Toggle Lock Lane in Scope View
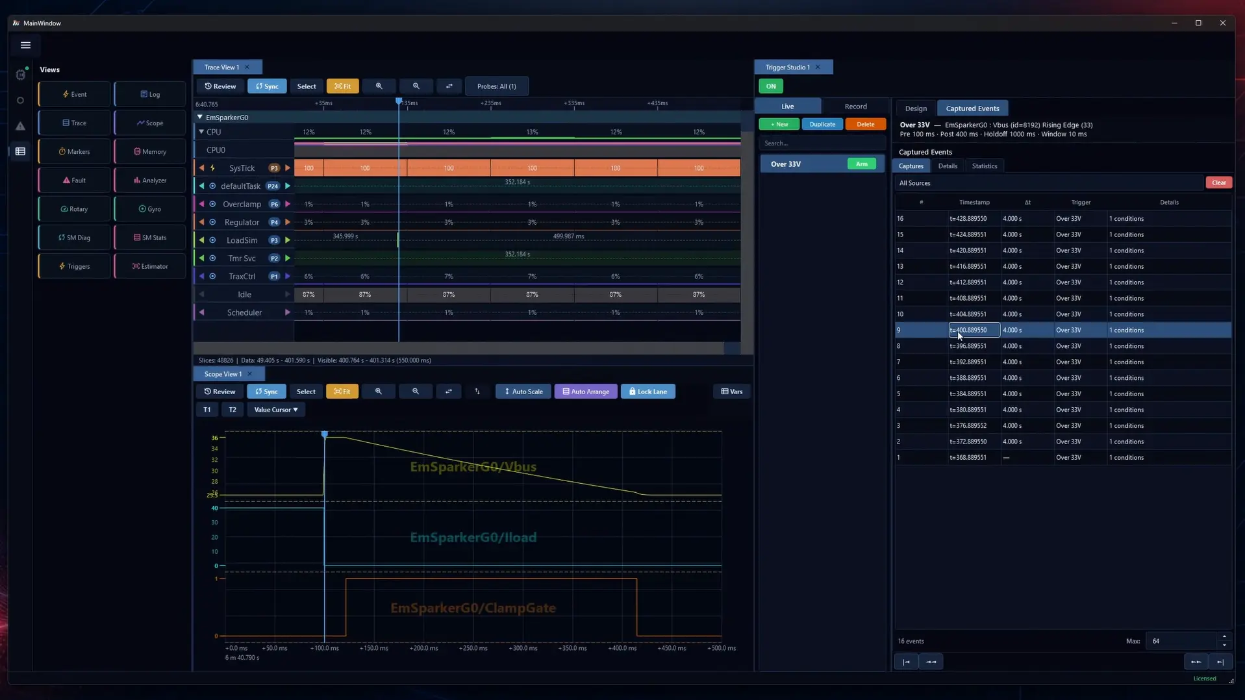The image size is (1245, 700). pyautogui.click(x=648, y=392)
